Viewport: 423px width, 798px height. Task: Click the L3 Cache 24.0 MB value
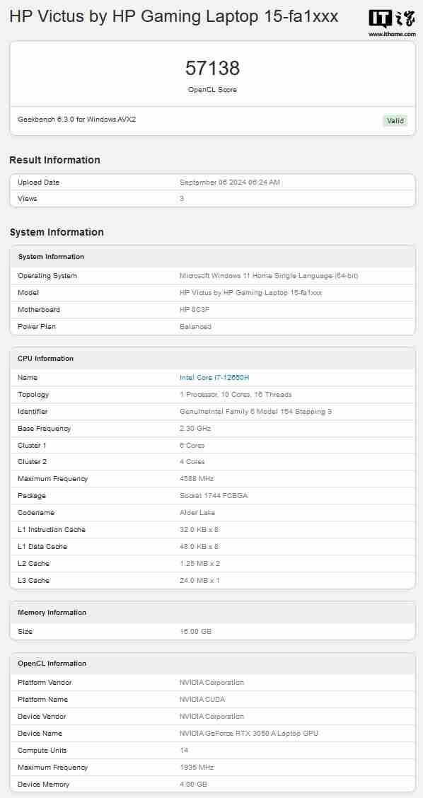(199, 580)
